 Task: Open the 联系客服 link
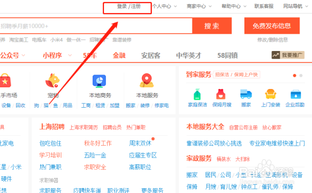pyautogui.click(x=264, y=6)
